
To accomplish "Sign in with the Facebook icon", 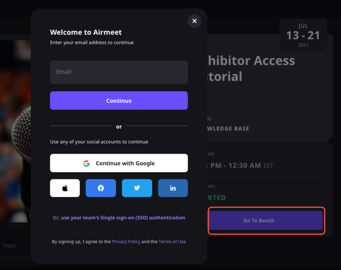I will [101, 188].
